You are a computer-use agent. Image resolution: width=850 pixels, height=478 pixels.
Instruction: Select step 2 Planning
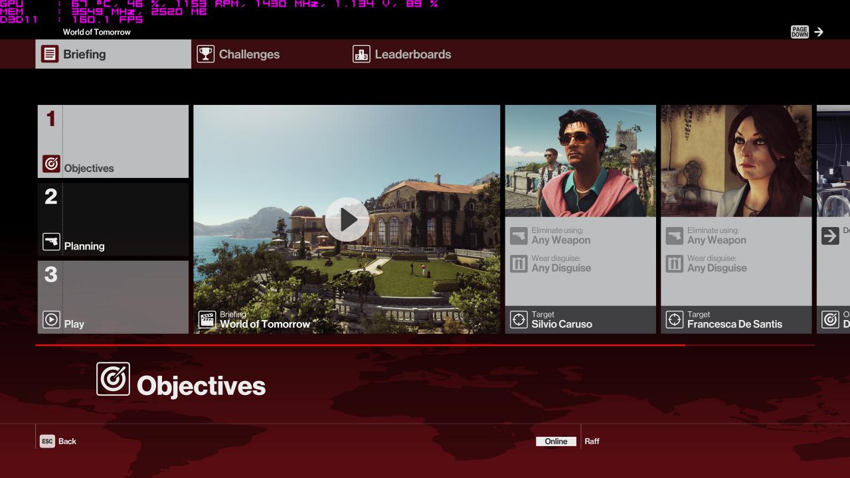[113, 219]
